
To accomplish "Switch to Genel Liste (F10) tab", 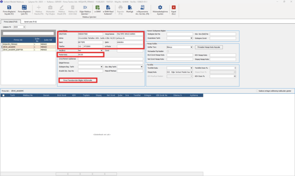I will click(x=30, y=22).
